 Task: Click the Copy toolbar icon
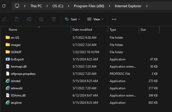point(4,19)
